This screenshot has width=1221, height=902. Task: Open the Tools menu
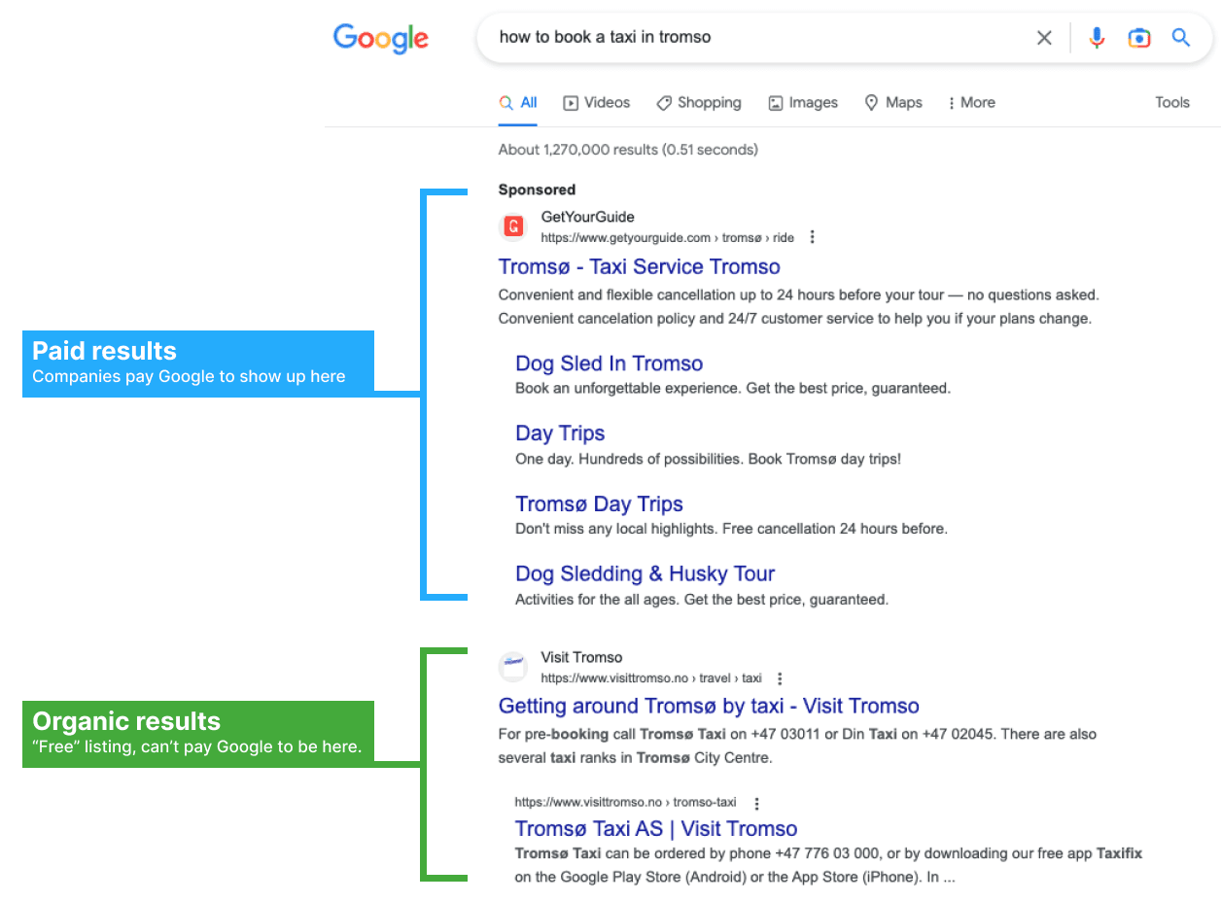(x=1172, y=103)
